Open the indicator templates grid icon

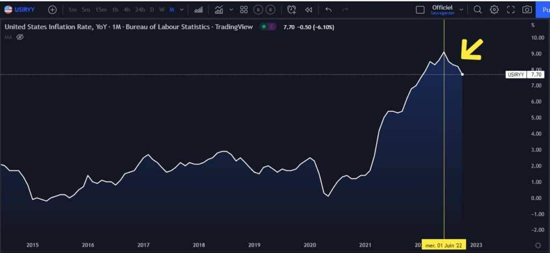click(244, 10)
